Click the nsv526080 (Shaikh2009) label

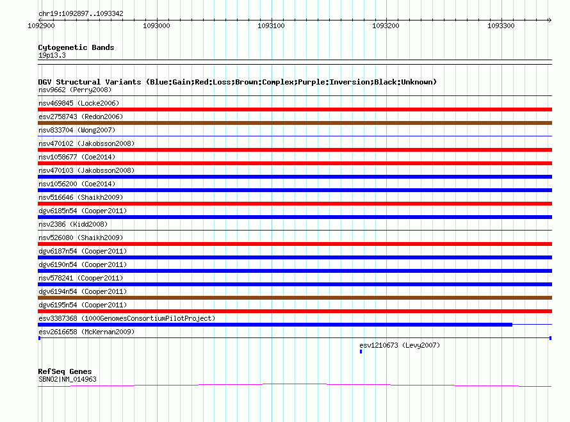81,238
